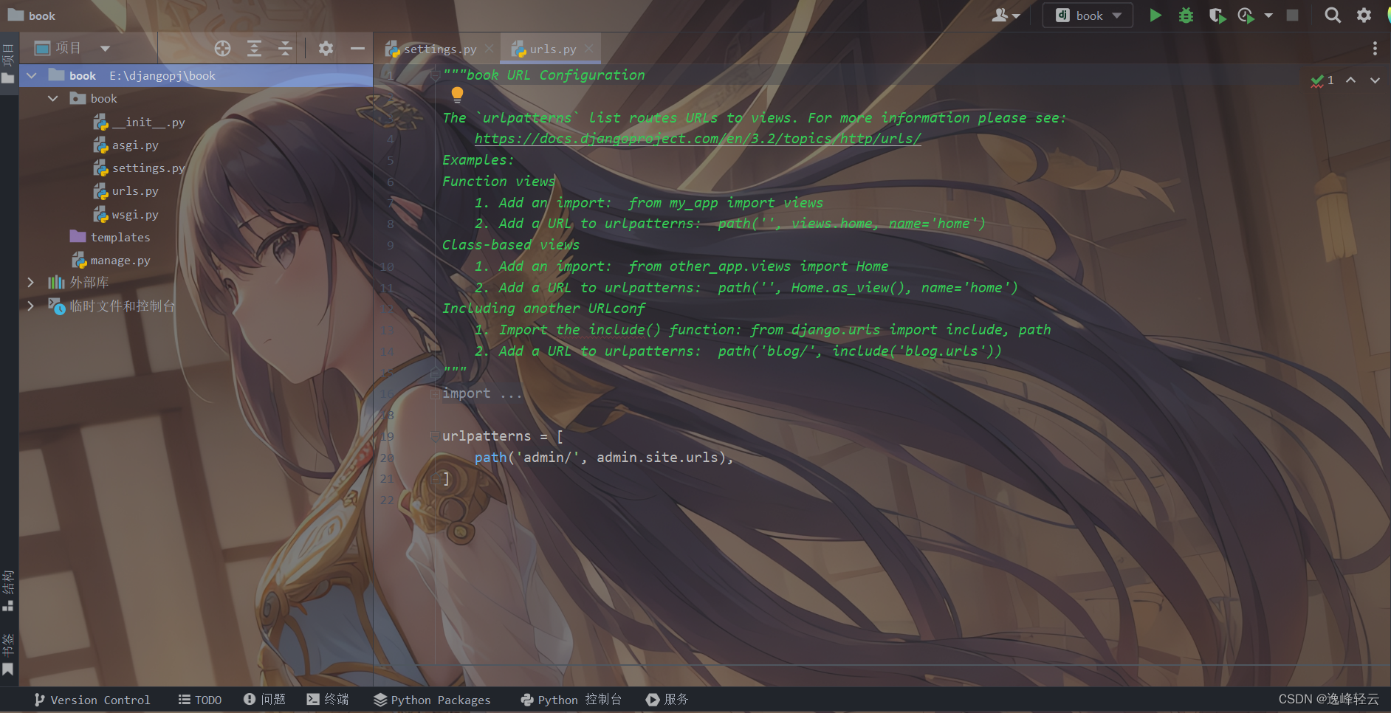The height and width of the screenshot is (713, 1391).
Task: Select __init__.py in project tree
Action: (x=139, y=123)
